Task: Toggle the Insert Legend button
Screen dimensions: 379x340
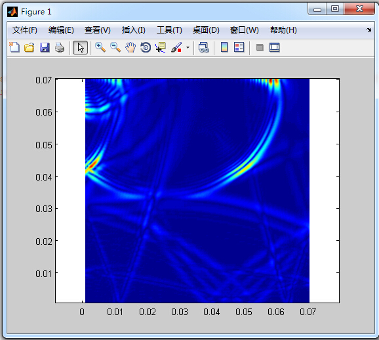Action: 239,47
